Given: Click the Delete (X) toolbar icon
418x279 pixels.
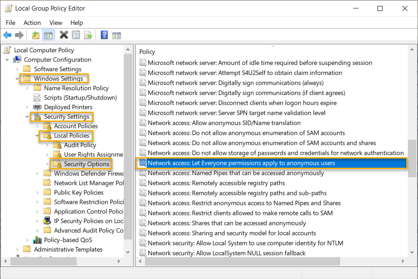Looking at the screenshot, I should (64, 35).
